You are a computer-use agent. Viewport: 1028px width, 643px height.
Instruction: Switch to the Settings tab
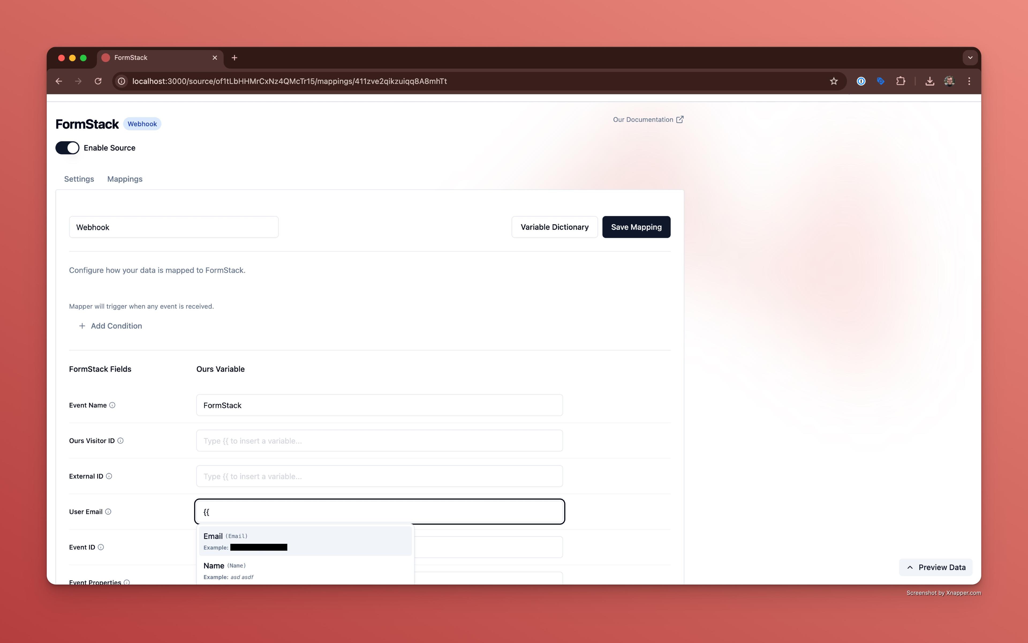point(79,179)
